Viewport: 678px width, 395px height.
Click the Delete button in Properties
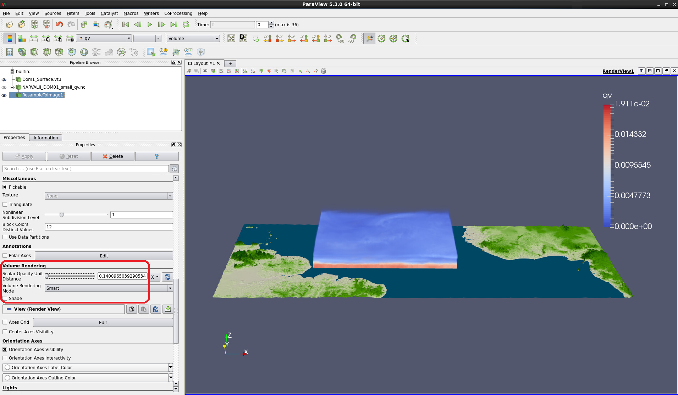[113, 156]
